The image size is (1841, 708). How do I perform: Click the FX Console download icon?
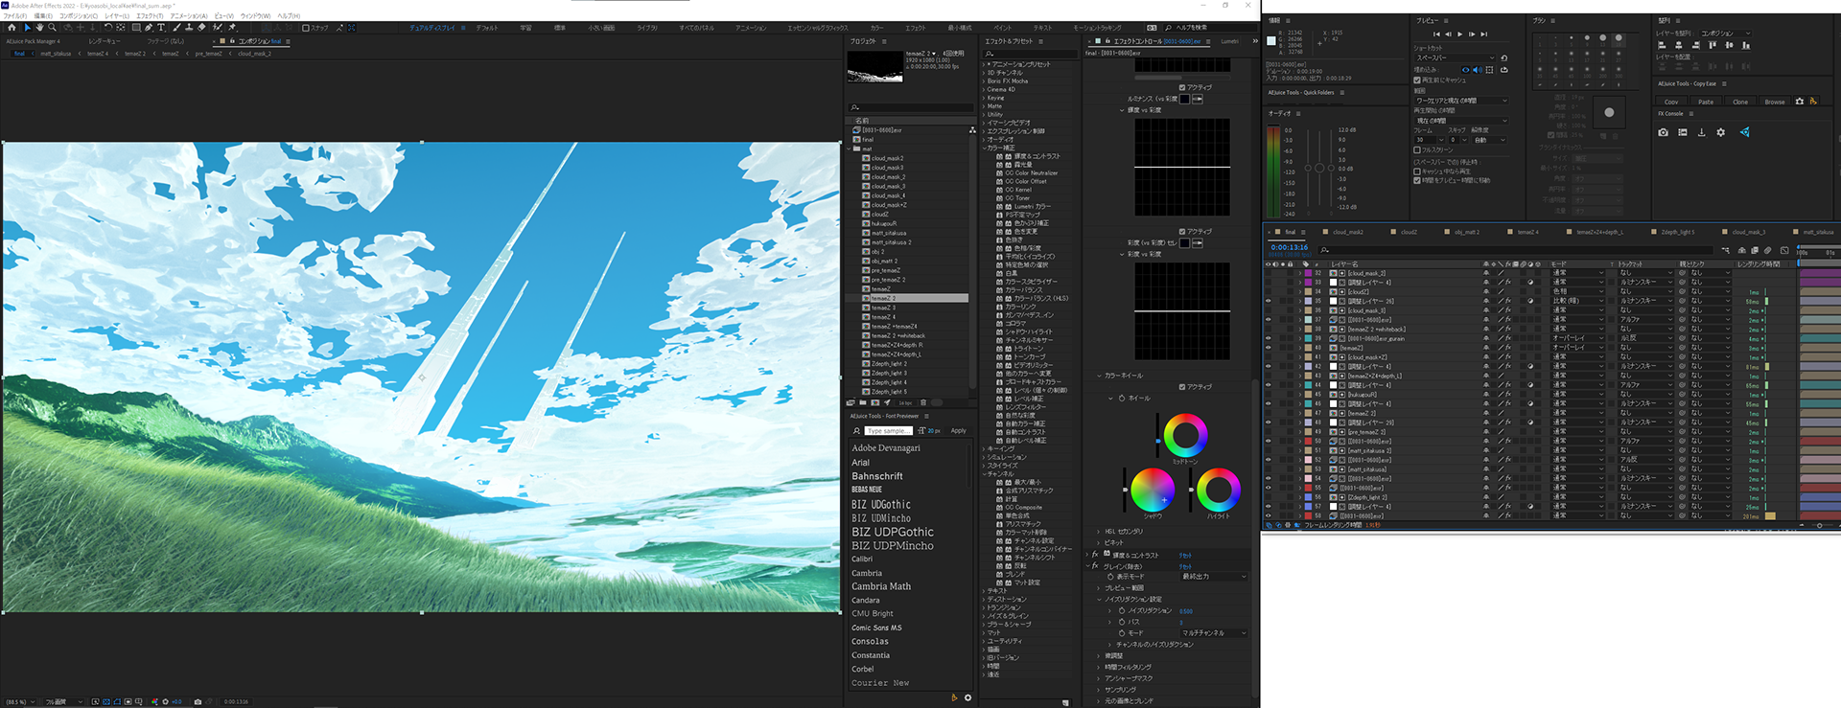[x=1702, y=132]
